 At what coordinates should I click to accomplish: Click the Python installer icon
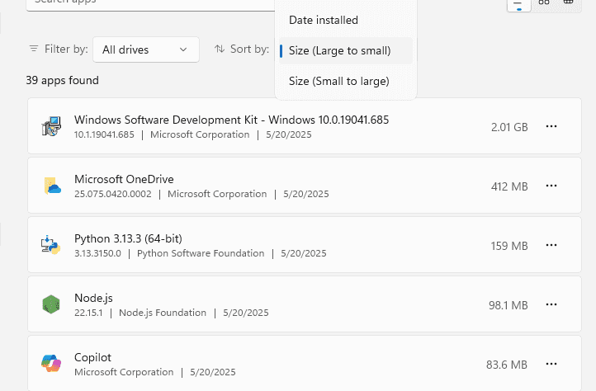click(51, 245)
